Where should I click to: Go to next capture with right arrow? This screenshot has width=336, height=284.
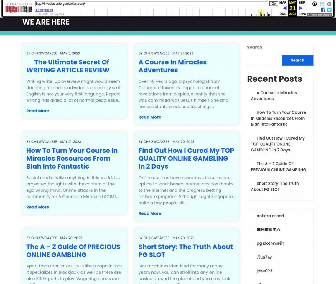click(300, 8)
